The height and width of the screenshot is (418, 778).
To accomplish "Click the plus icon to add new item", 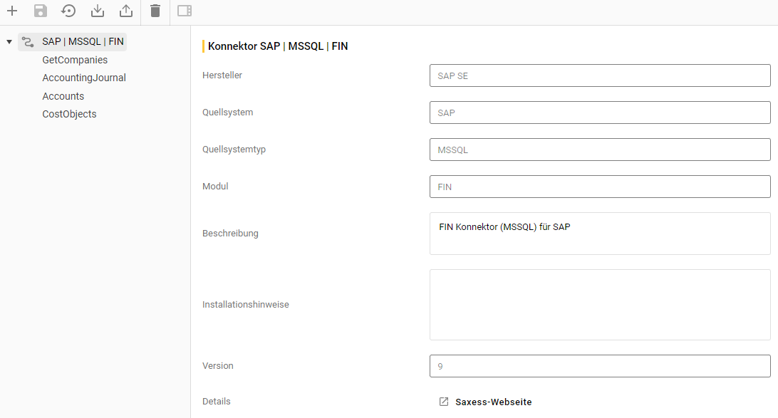I will (12, 11).
